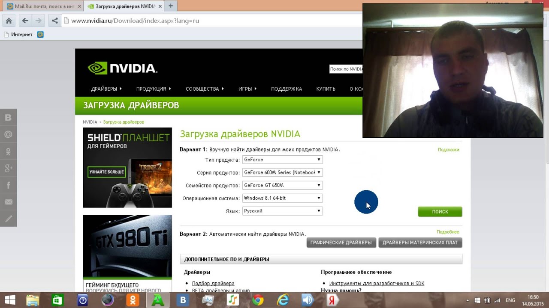The width and height of the screenshot is (549, 308).
Task: Open the Windows Start button
Action: click(x=10, y=300)
